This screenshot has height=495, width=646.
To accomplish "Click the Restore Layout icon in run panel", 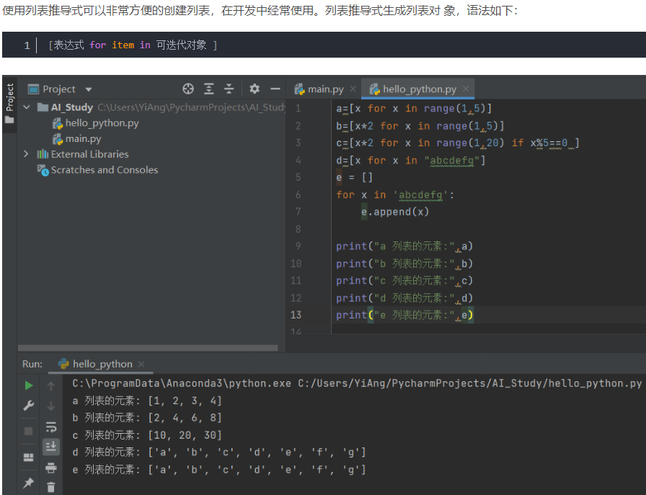I will (28, 457).
